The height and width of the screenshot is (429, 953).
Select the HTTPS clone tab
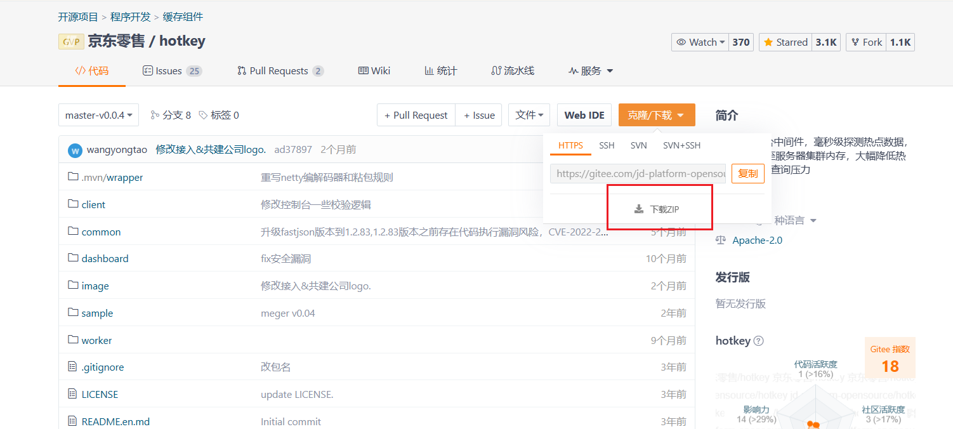[x=570, y=145]
